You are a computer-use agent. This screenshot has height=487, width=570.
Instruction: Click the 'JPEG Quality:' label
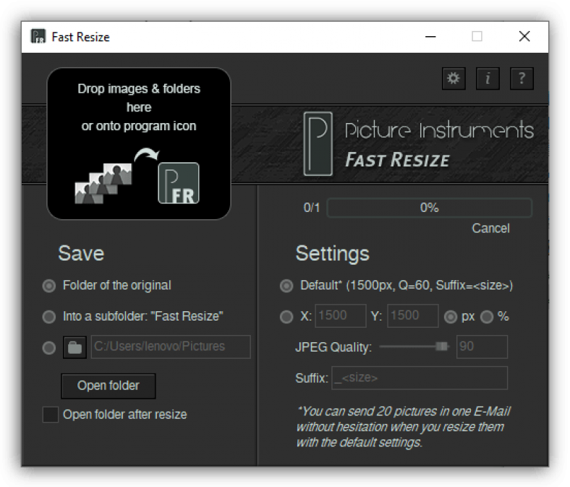point(333,347)
